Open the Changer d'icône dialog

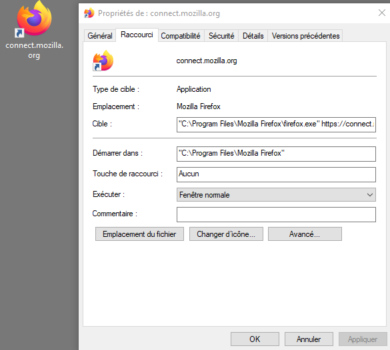226,234
